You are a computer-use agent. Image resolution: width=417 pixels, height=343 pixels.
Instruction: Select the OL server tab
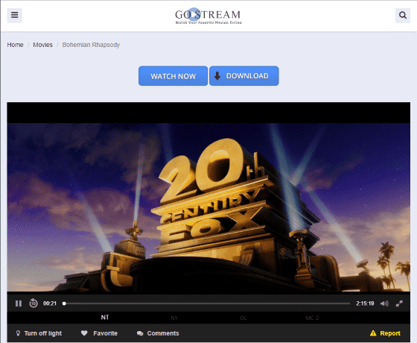243,318
